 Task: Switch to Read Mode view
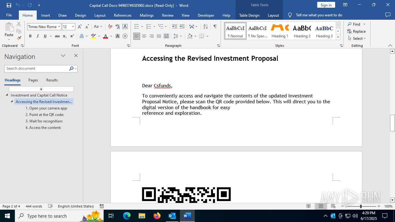point(308,206)
